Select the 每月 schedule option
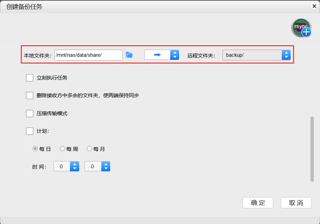This screenshot has width=320, height=224. (89, 149)
